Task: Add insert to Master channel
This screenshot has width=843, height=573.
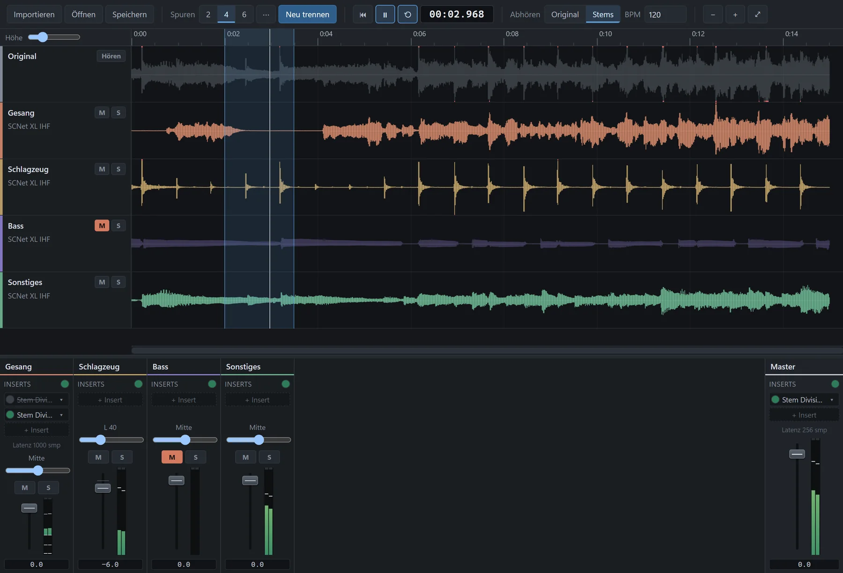Action: (804, 415)
